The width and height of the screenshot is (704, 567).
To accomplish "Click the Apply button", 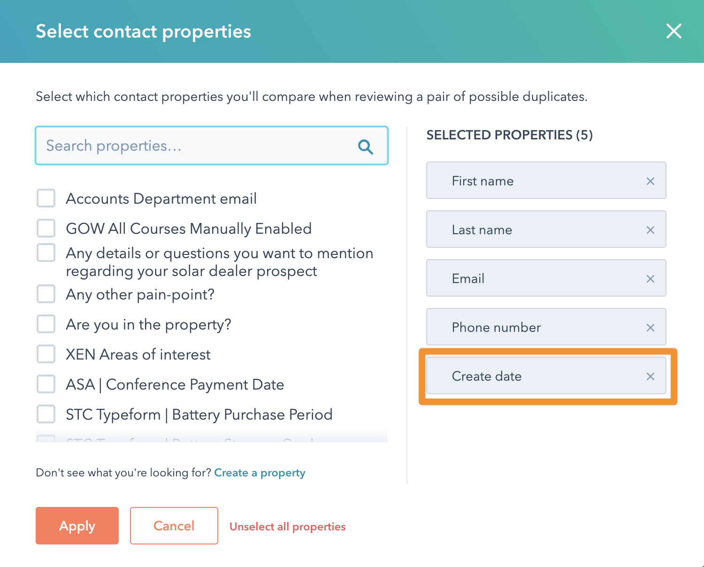I will pyautogui.click(x=77, y=526).
